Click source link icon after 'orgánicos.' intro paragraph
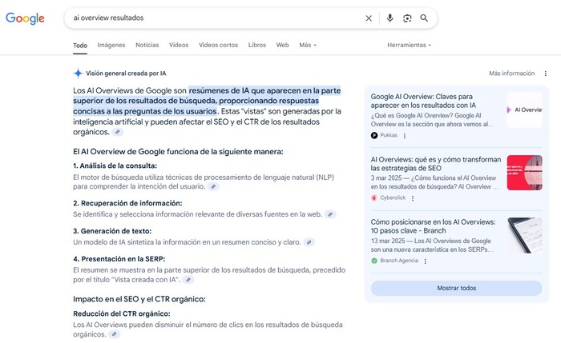 point(117,132)
